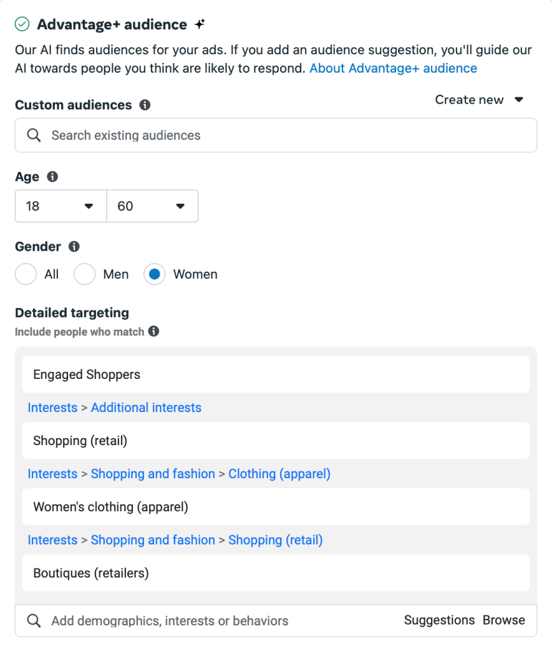Open the About Advantage+ audience link

[393, 68]
